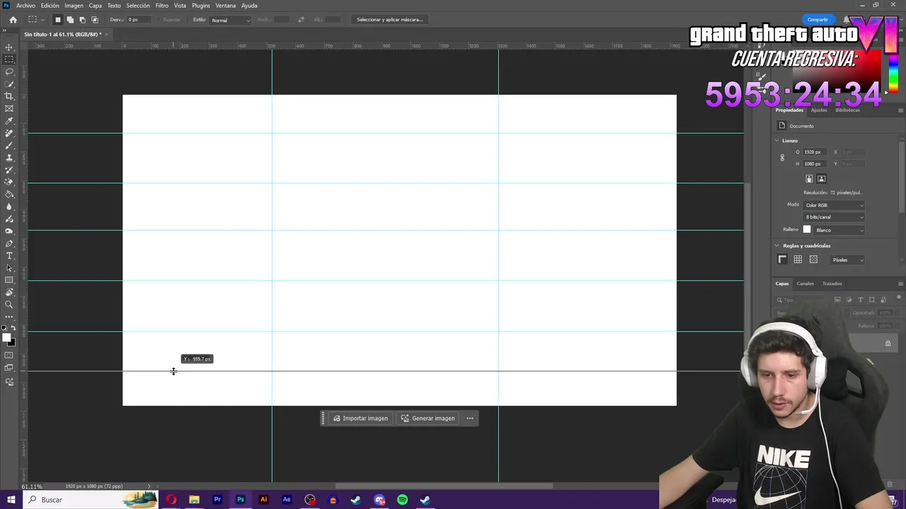Toggle grid display in Properties
This screenshot has width=906, height=509.
coord(798,259)
